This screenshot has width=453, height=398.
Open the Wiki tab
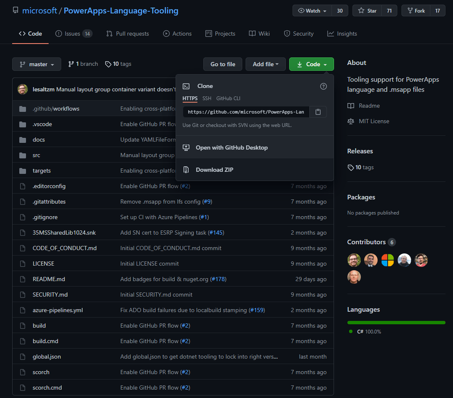pos(259,34)
